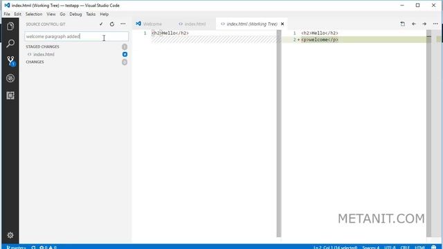Open source control more actions menu
Image resolution: width=443 pixels, height=249 pixels.
[x=123, y=24]
